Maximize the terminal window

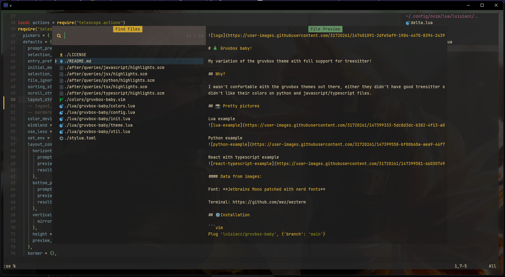click(x=482, y=5)
